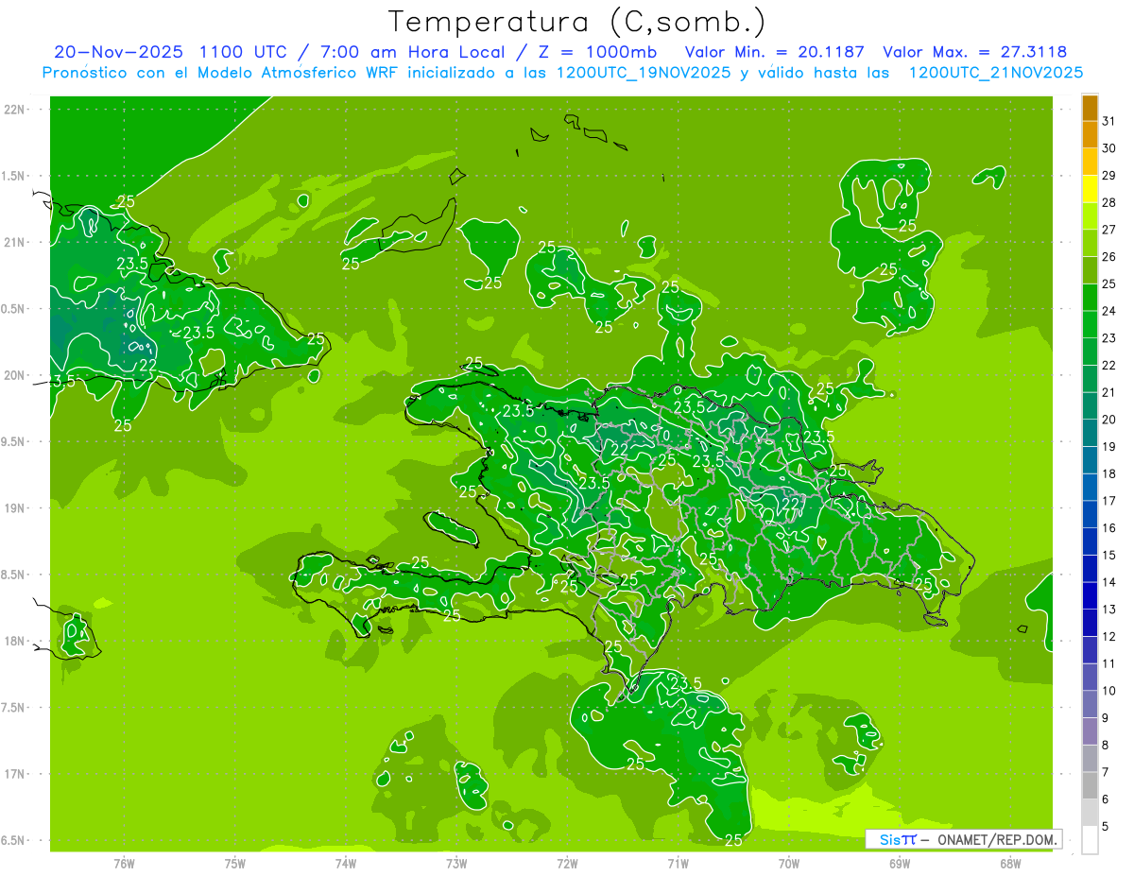
Task: Click the "71W" longitude axis label
Action: click(x=678, y=864)
